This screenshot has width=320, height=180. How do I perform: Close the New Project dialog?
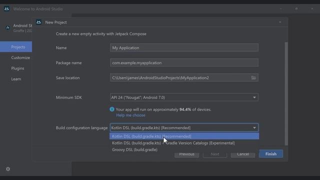pyautogui.click(x=280, y=22)
